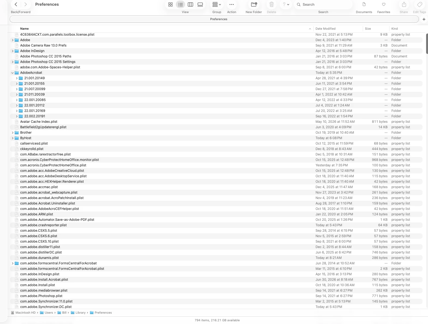Screen dimensions: 428x324
Task: Open the Documents toolbar shortcut
Action: pyautogui.click(x=364, y=4)
